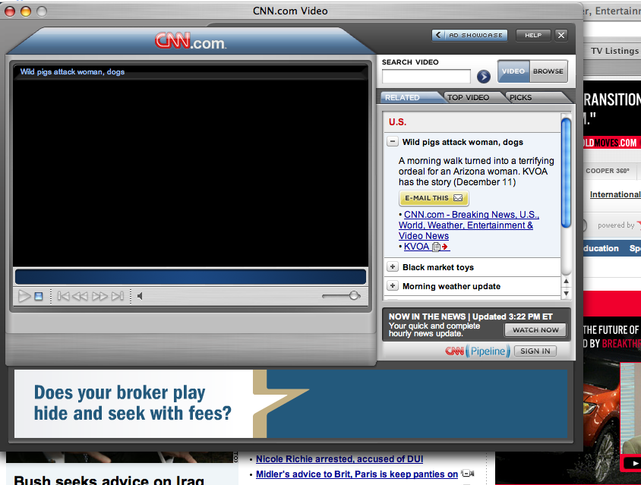Collapse Wild pigs attack woman story
Screen dimensions: 641x485
[393, 142]
